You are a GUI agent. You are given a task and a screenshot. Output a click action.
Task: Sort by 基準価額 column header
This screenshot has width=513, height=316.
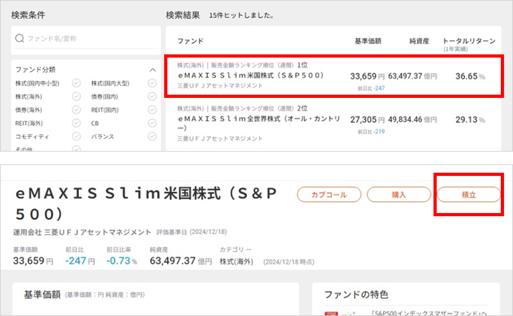[368, 41]
